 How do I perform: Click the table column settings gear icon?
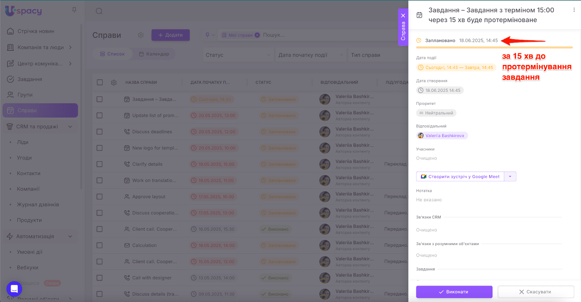pyautogui.click(x=114, y=83)
